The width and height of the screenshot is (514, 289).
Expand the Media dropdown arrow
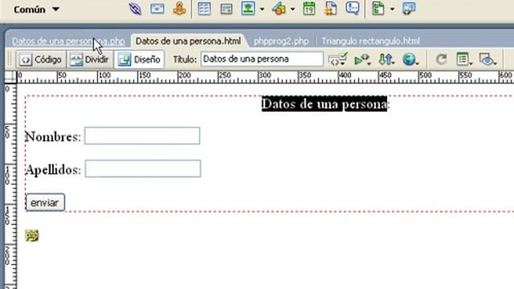coord(292,9)
